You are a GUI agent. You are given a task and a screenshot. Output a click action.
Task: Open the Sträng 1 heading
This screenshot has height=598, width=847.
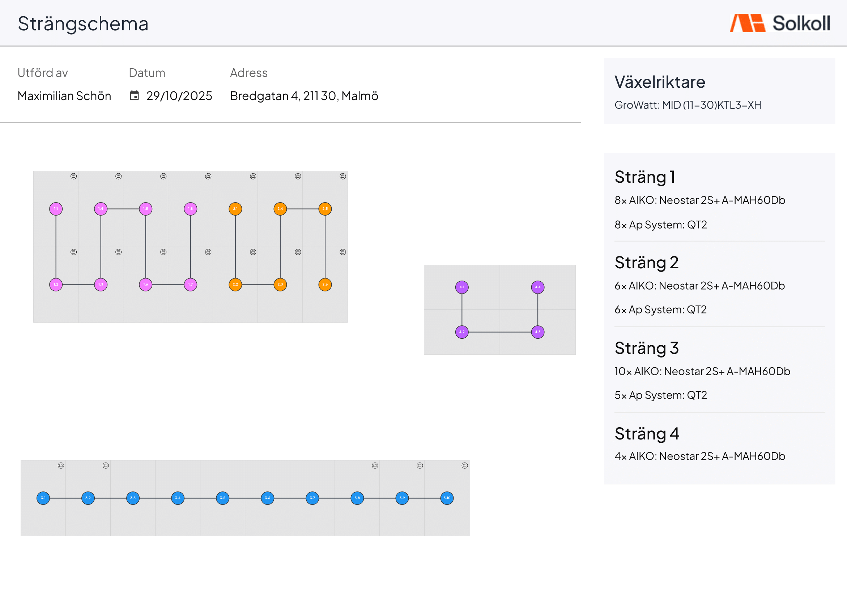pyautogui.click(x=645, y=177)
